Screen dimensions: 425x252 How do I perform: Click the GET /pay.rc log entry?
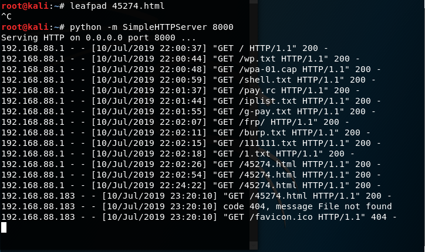(x=181, y=90)
